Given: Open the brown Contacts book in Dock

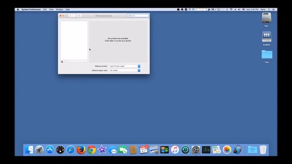Looking at the screenshot, I should coord(133,150).
